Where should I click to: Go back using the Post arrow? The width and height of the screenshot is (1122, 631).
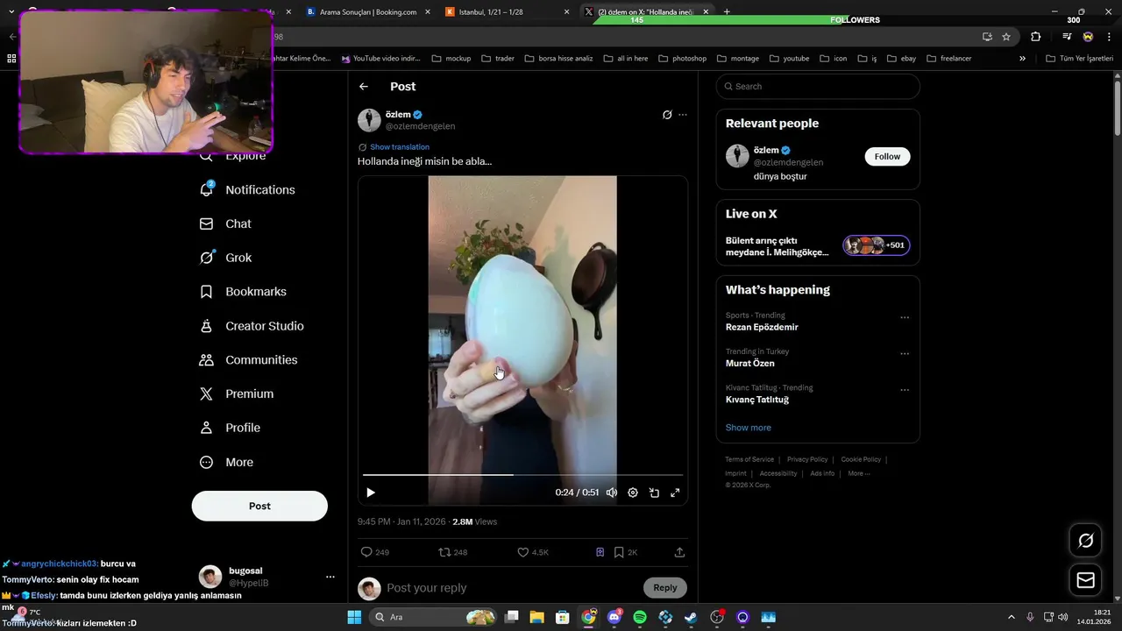(364, 87)
